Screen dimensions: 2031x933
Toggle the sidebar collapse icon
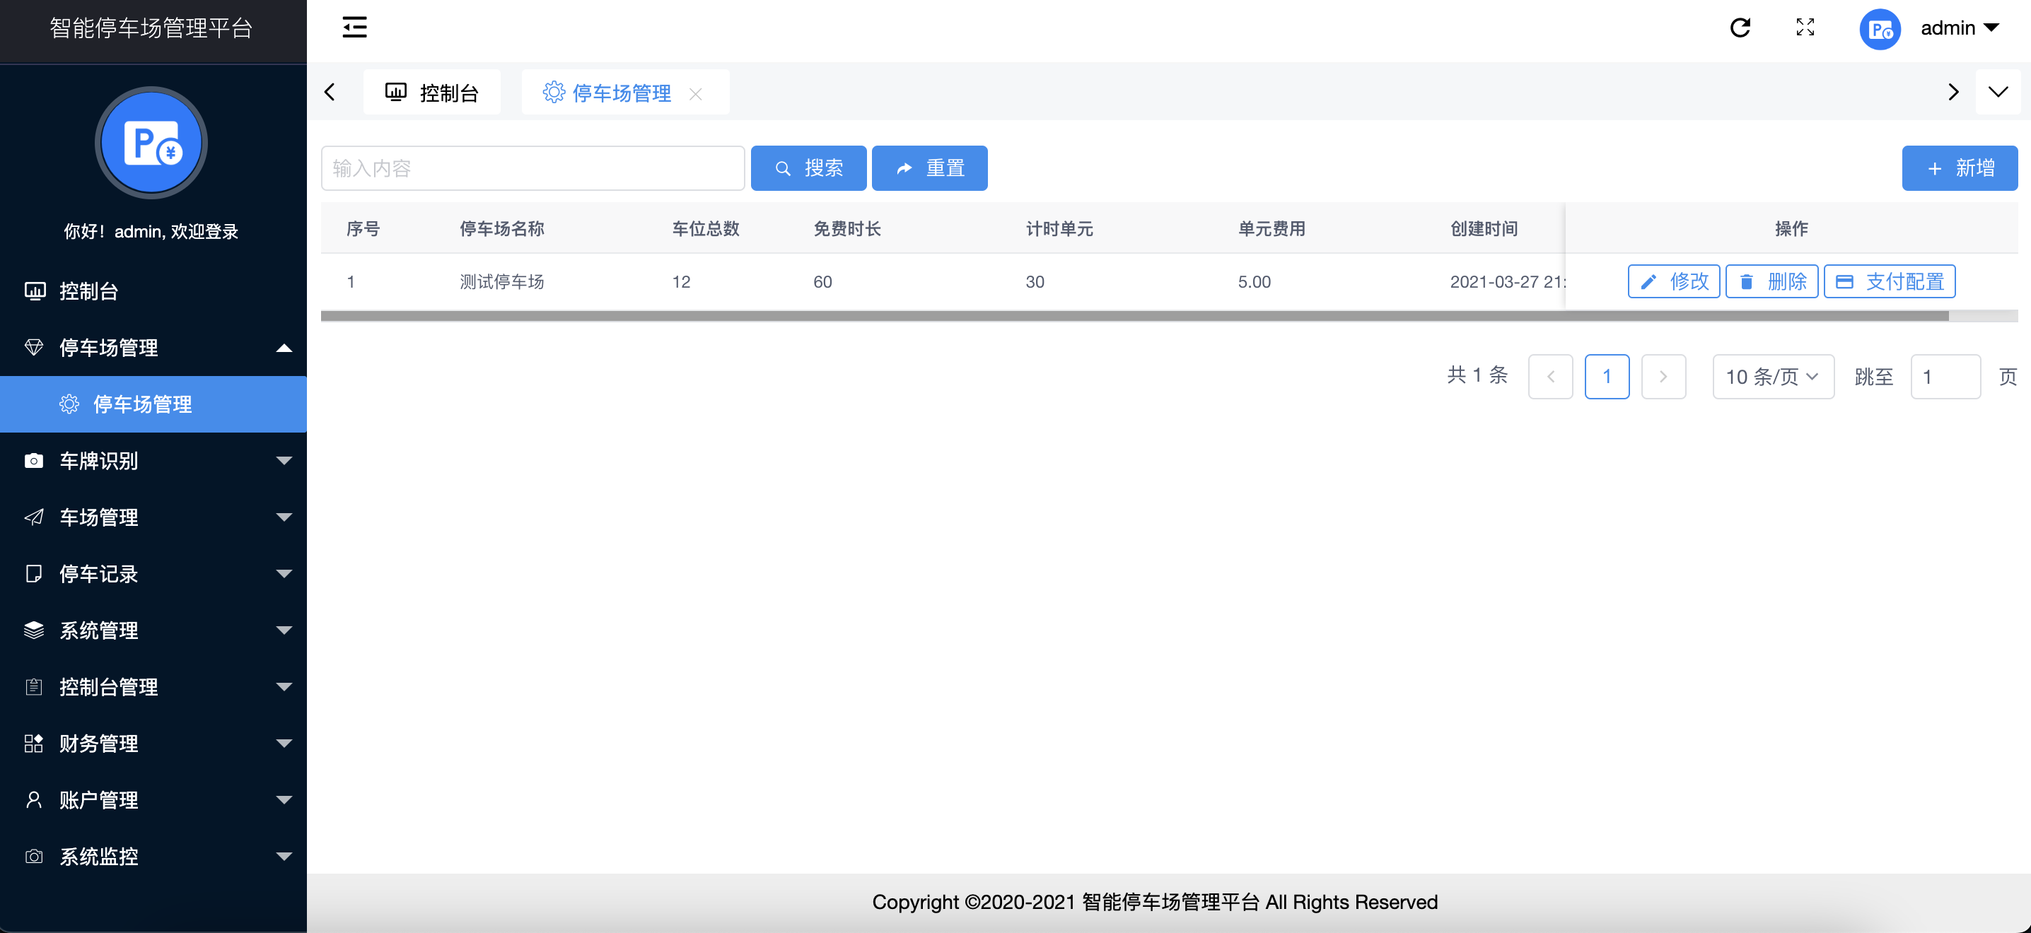pyautogui.click(x=354, y=27)
